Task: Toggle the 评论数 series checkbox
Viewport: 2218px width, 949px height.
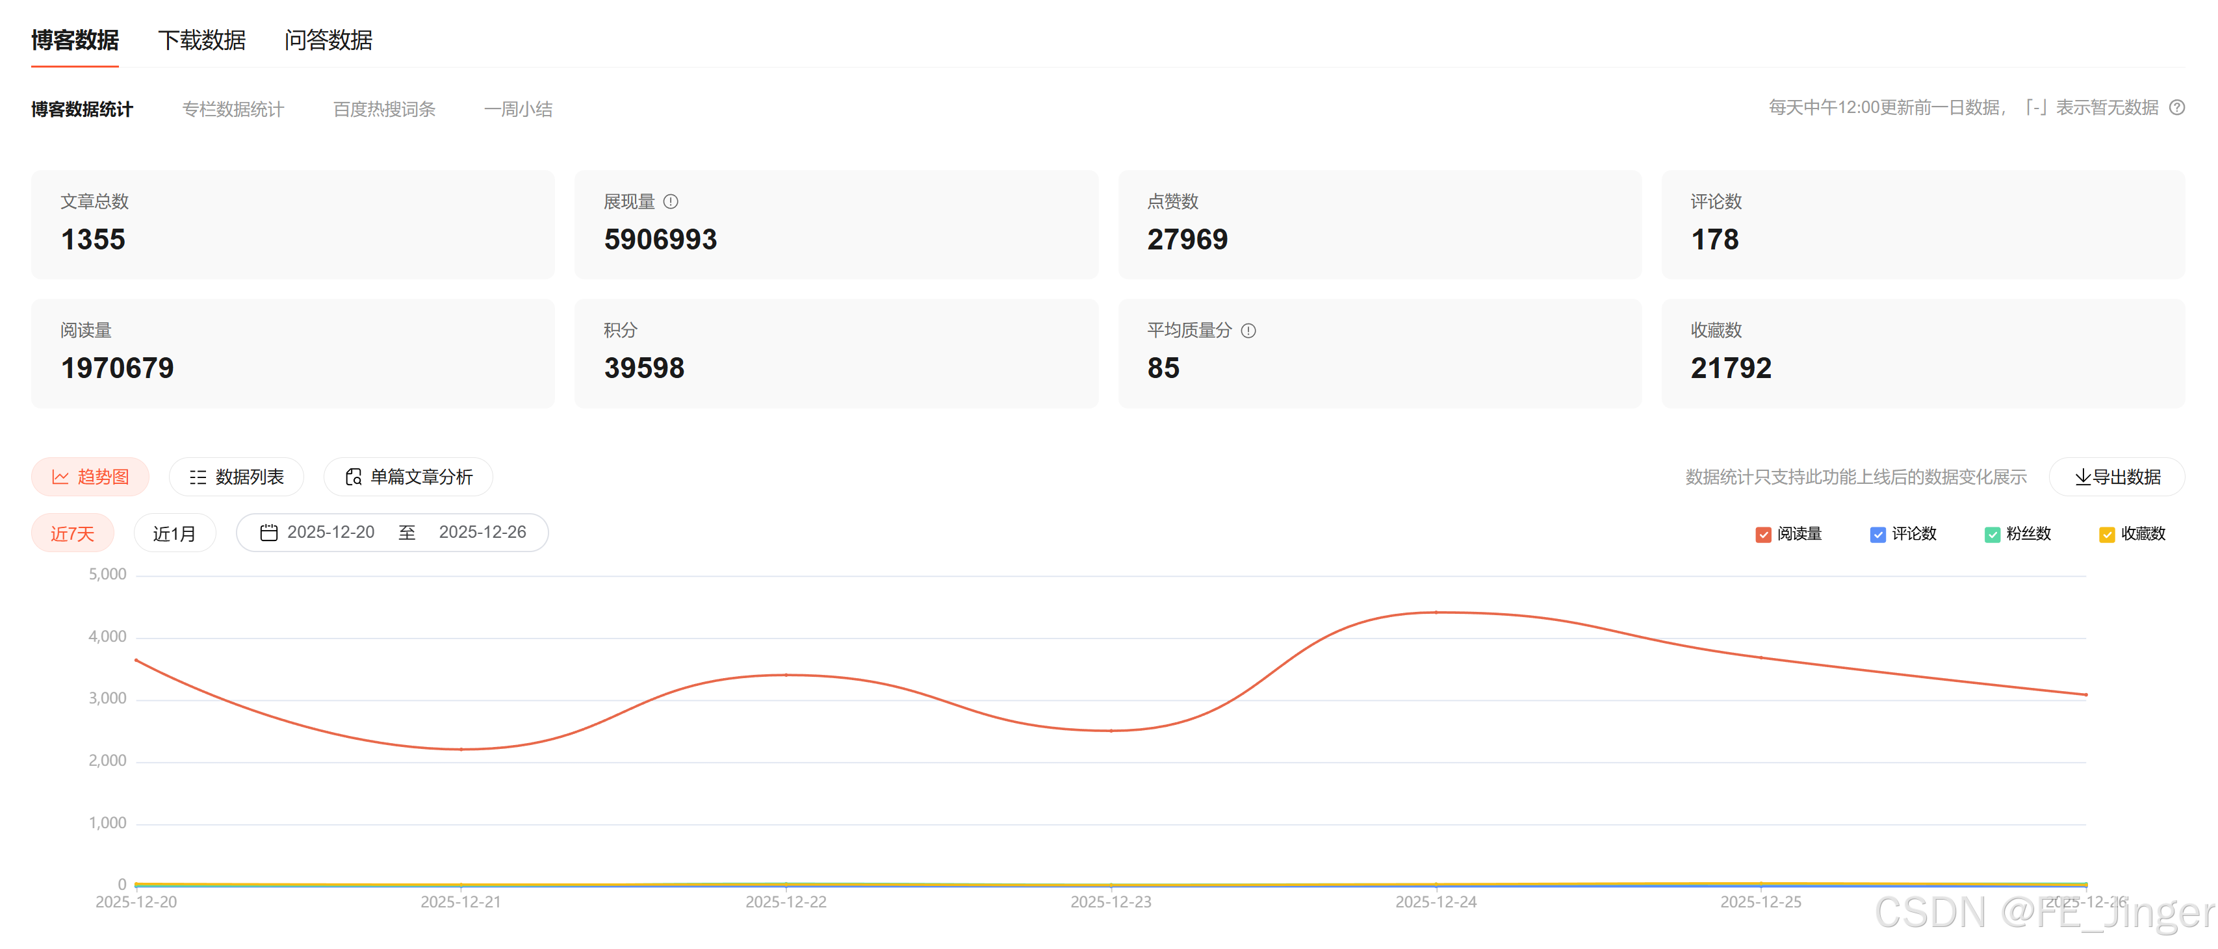Action: click(1877, 535)
